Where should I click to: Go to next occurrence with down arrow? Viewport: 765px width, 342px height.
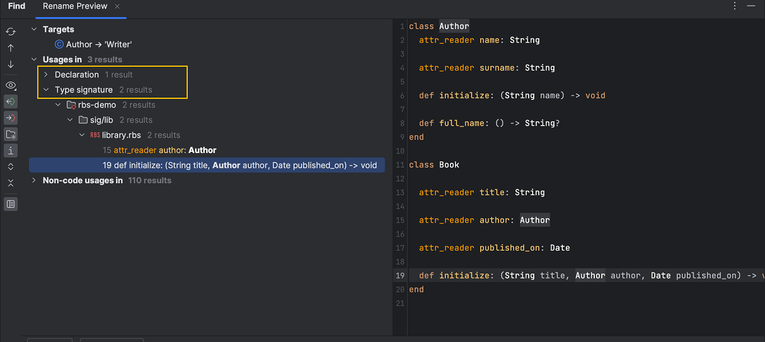click(x=10, y=65)
